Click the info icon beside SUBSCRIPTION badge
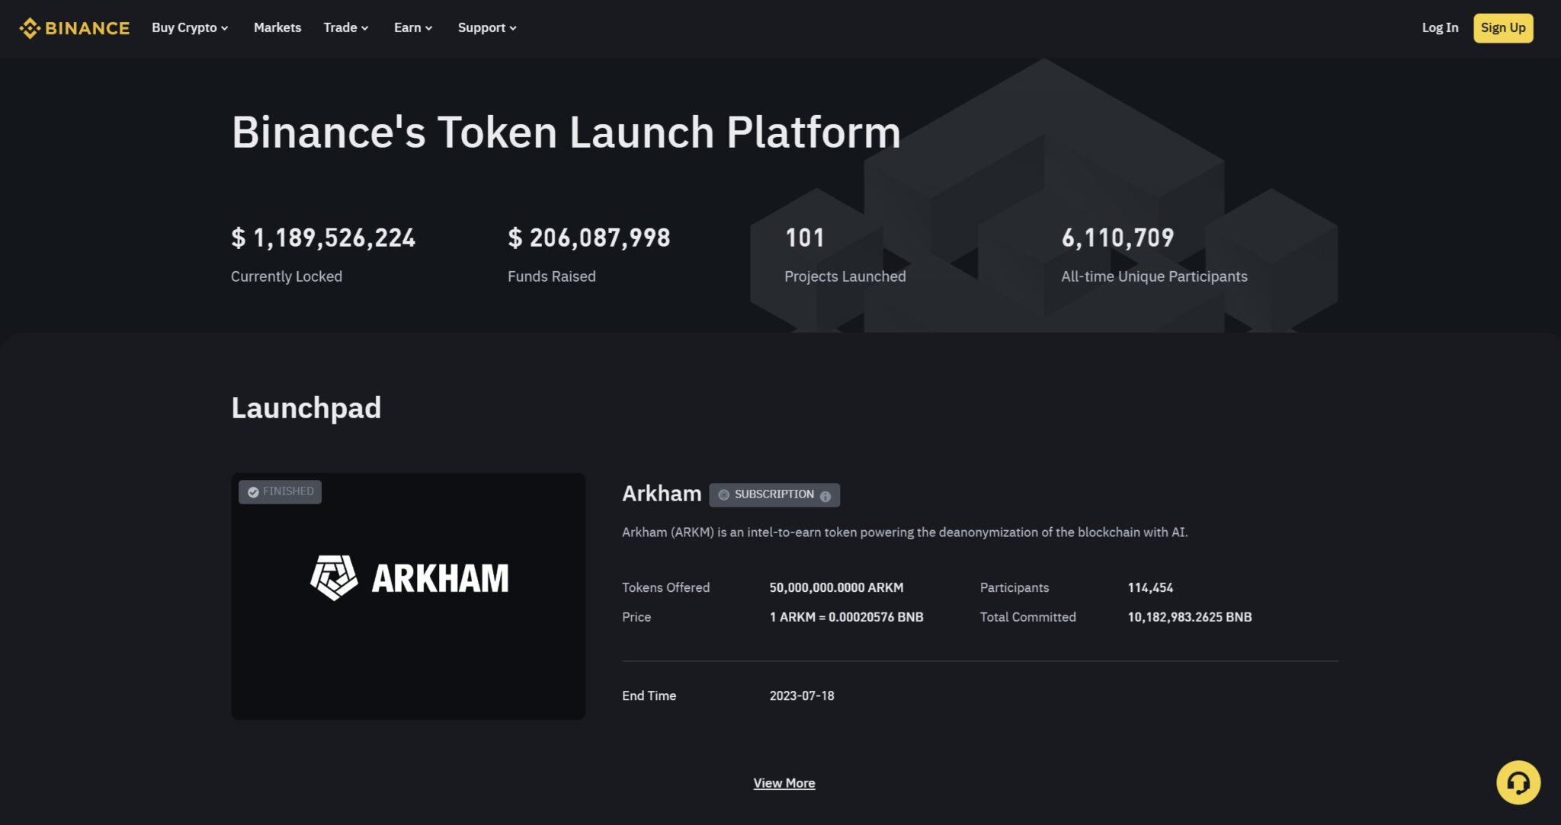 tap(825, 496)
